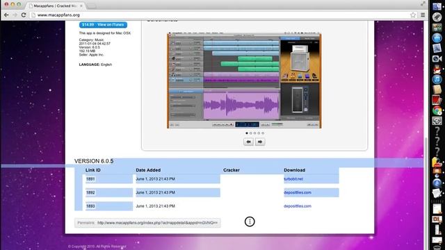Go back using the browser back arrow
445x250 pixels.
(6, 15)
